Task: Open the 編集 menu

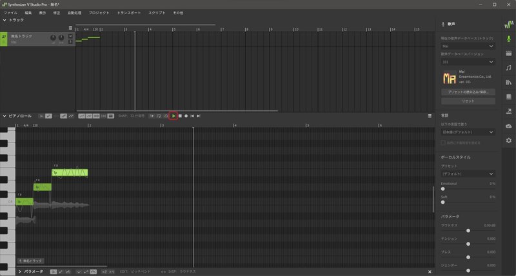Action: click(x=28, y=13)
